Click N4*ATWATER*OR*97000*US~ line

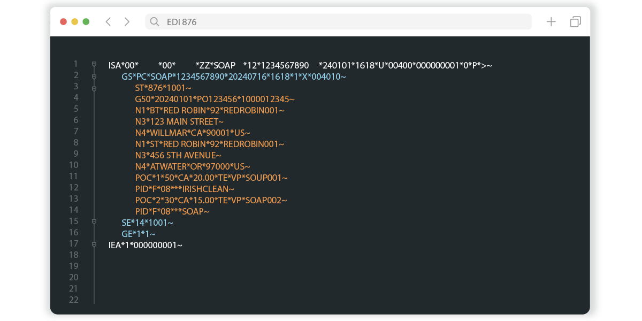coord(193,166)
